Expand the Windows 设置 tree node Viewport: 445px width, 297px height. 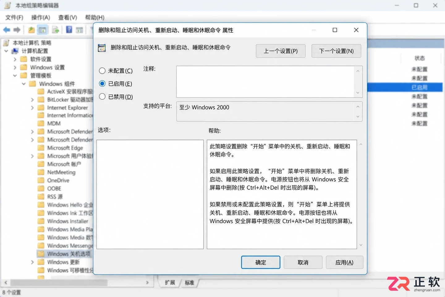point(15,67)
